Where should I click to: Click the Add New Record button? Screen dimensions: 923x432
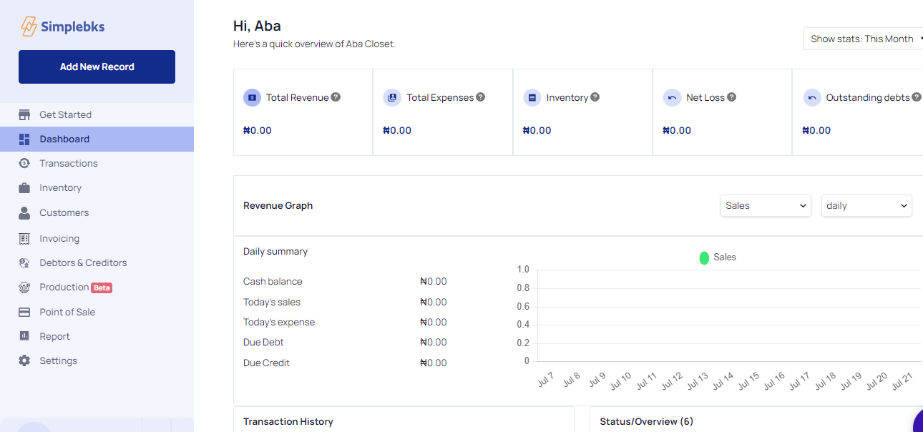tap(97, 67)
